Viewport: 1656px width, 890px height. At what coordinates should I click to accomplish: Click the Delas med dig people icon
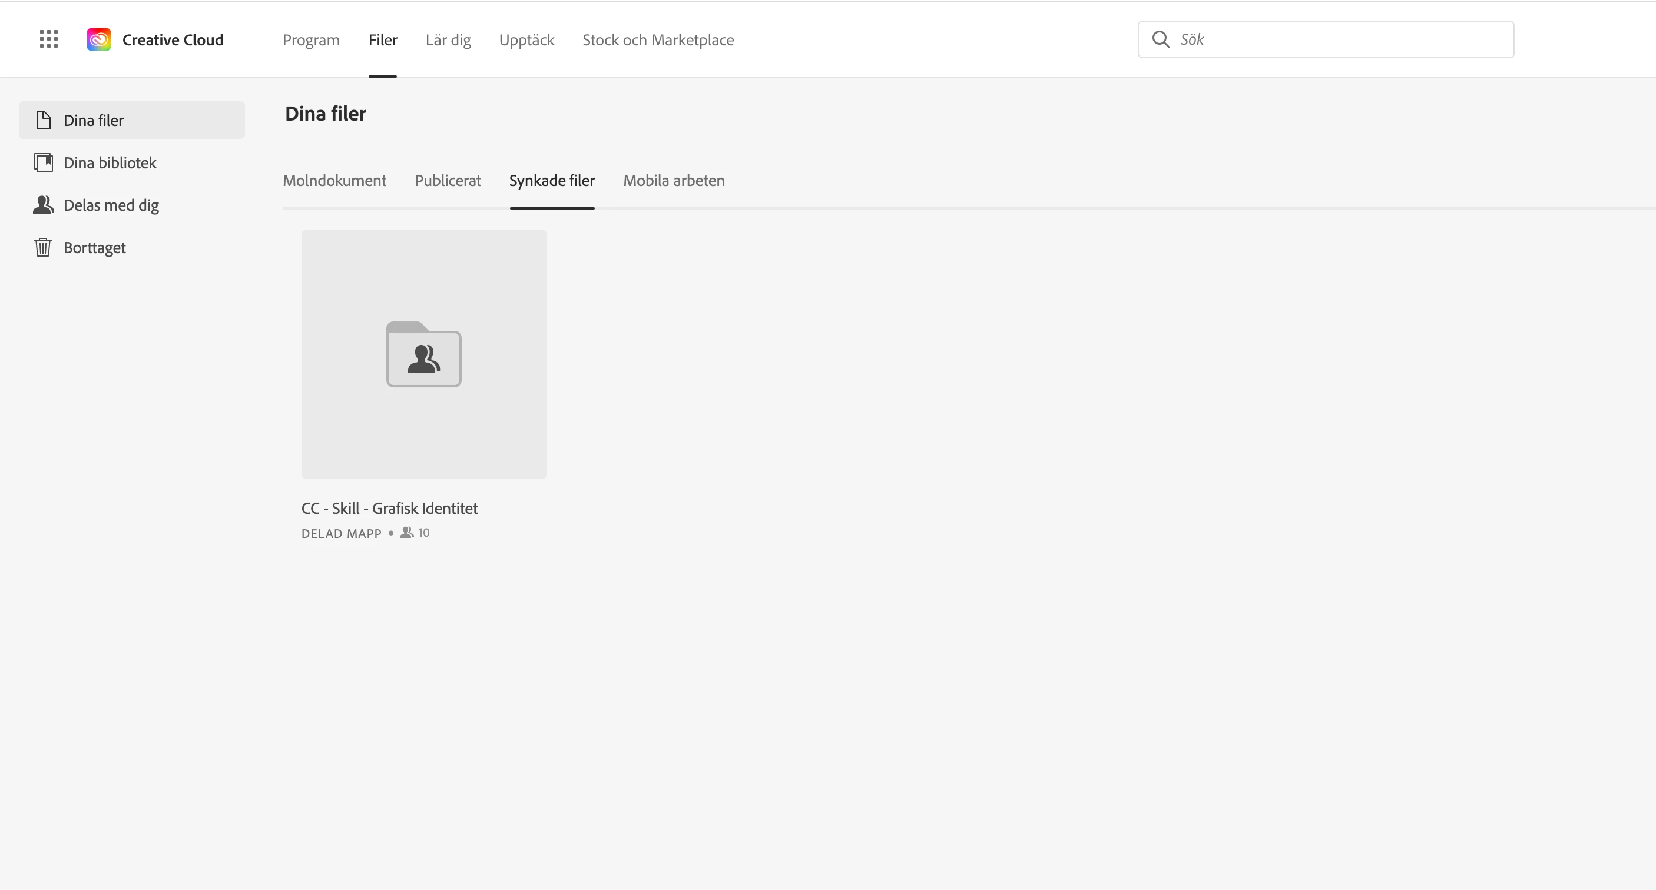coord(43,205)
